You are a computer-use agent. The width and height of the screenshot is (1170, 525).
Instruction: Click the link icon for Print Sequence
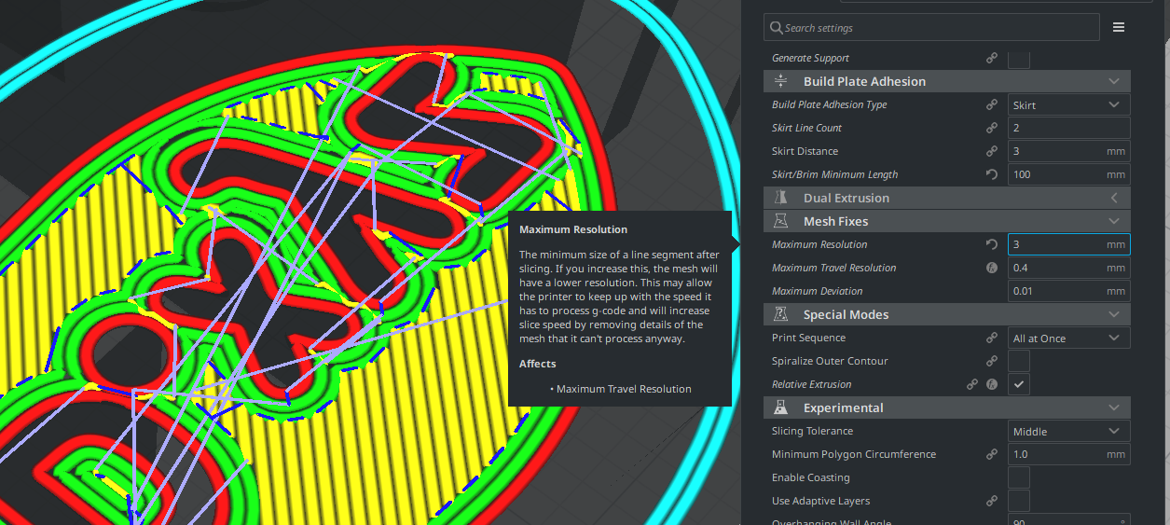click(992, 338)
